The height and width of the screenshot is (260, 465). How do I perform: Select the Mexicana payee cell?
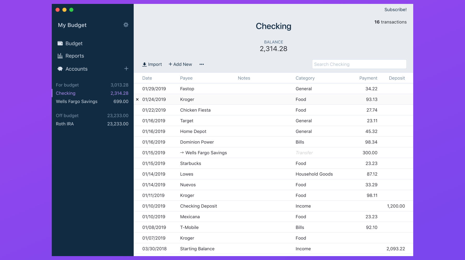point(190,217)
